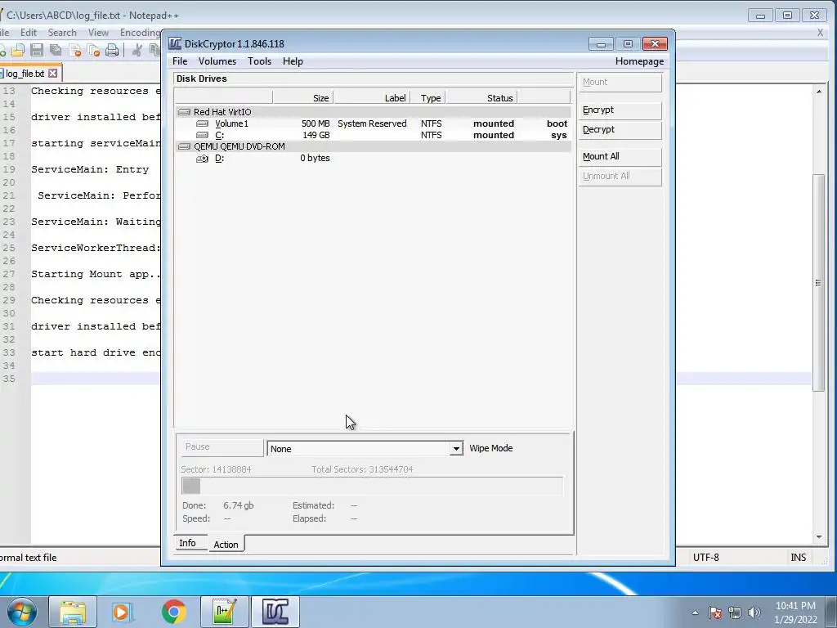The image size is (837, 628).
Task: Switch to the Action tab
Action: [x=226, y=544]
